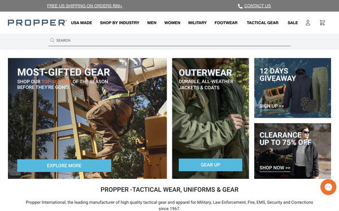The image size is (339, 211).
Task: Click Sign Up on 12 Days Giveaway
Action: pos(272,106)
